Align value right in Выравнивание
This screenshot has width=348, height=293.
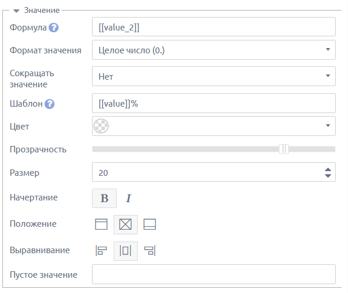click(150, 251)
